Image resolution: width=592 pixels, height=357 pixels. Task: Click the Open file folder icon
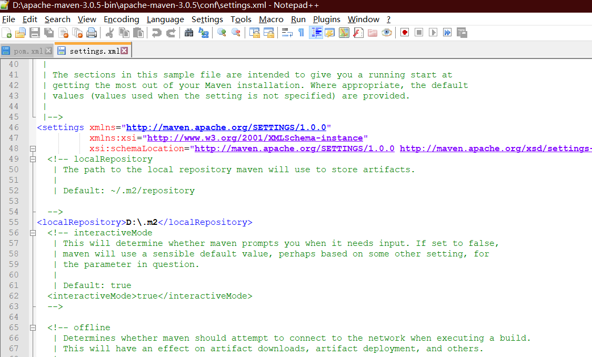coord(21,33)
